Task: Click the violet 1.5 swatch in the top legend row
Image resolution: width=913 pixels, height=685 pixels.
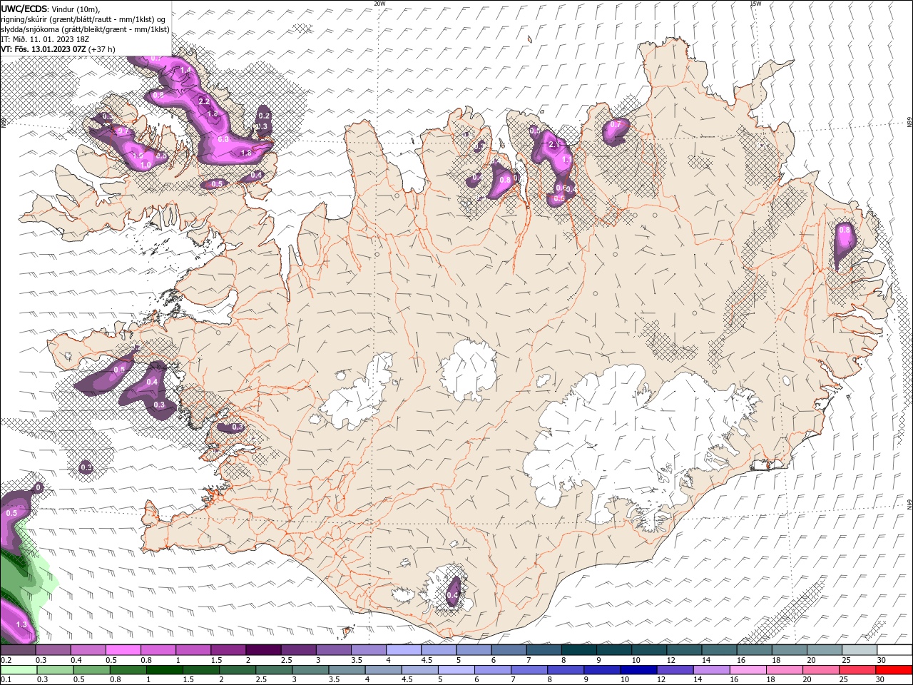Action: [x=228, y=650]
